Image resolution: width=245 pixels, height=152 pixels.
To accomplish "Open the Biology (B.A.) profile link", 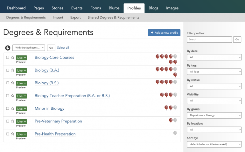I will tap(47, 70).
